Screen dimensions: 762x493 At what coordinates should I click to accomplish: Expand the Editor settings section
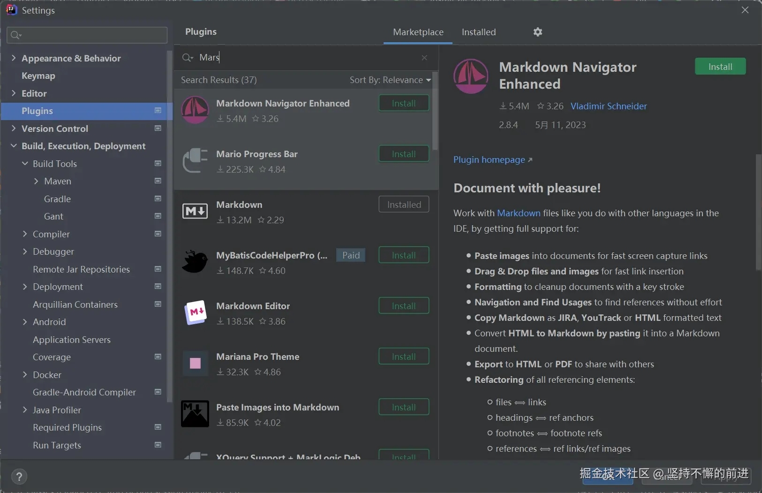pyautogui.click(x=14, y=93)
